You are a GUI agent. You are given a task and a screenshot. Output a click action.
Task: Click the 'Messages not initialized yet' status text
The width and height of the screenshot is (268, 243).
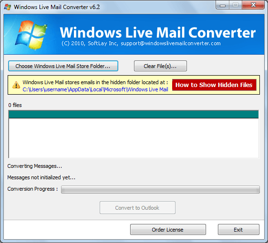[x=41, y=177]
